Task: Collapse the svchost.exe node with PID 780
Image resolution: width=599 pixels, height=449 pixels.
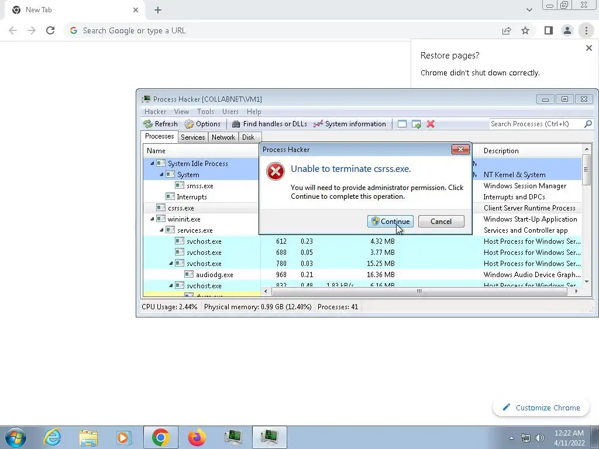Action: tap(171, 264)
